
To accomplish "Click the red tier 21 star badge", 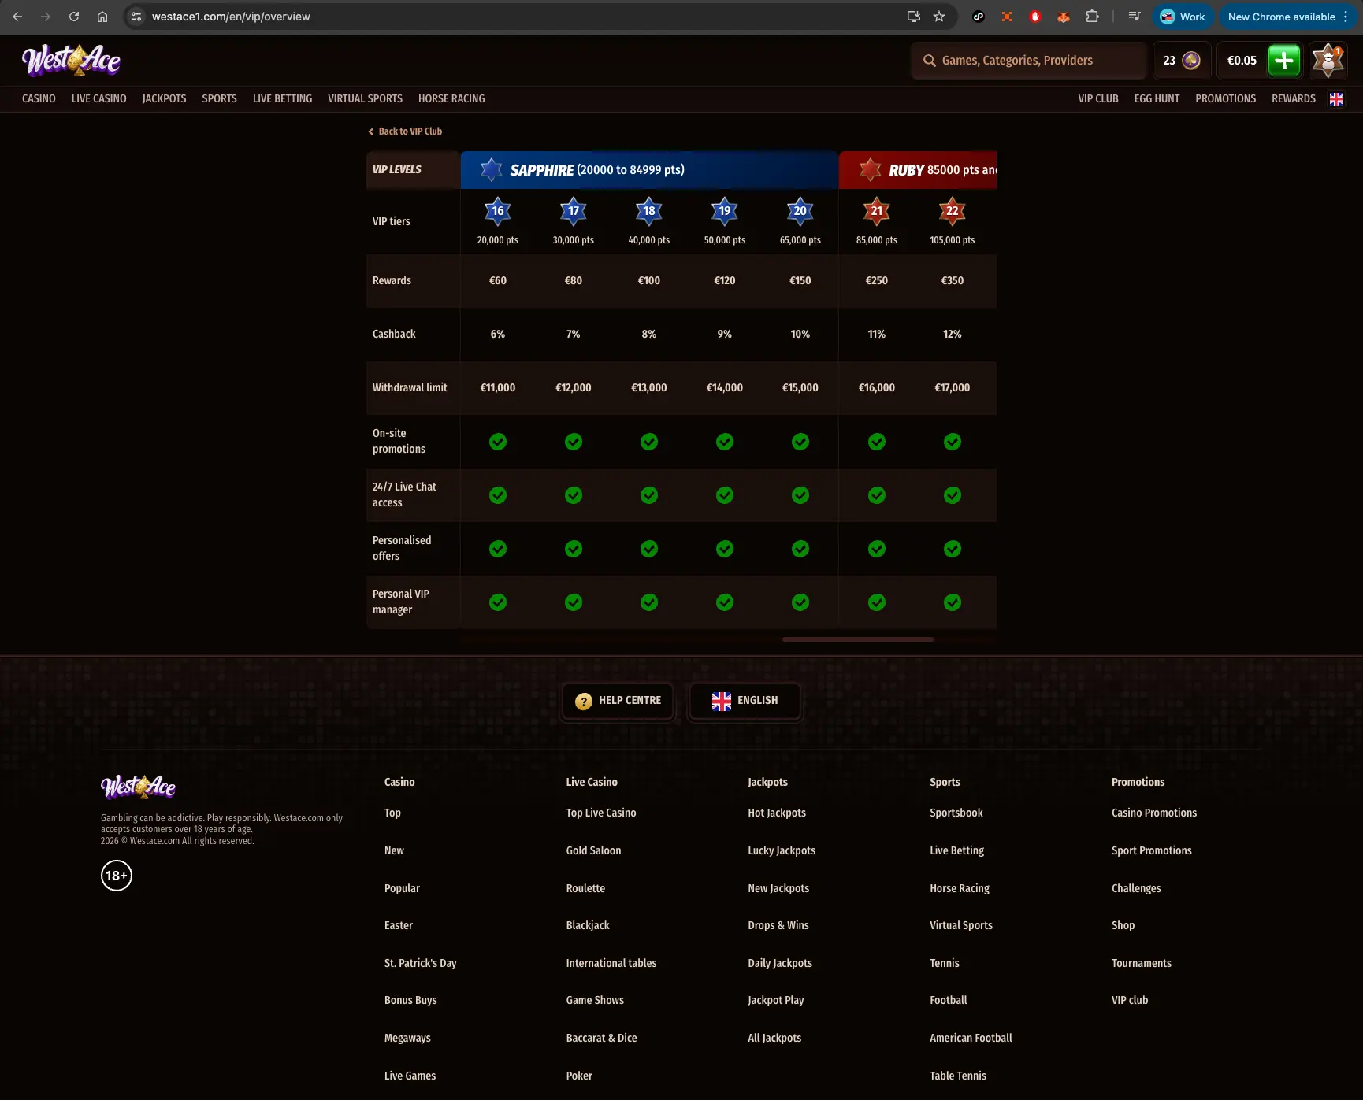I will pyautogui.click(x=877, y=211).
